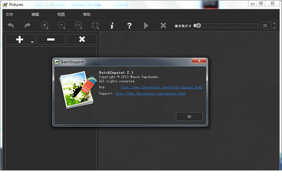Click the BatchInpaint dialog title bar icon
This screenshot has width=282, height=177.
click(57, 62)
